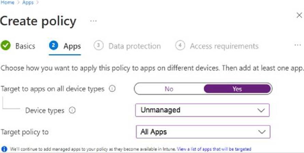The height and width of the screenshot is (153, 304).
Task: Open the ellipsis menu beside Create policy title
Action: point(93,21)
